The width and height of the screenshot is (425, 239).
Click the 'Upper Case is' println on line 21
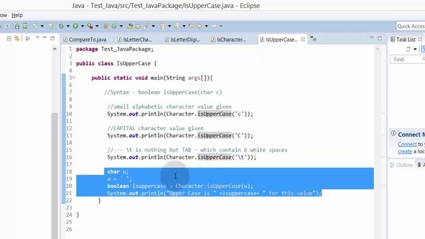tap(214, 193)
